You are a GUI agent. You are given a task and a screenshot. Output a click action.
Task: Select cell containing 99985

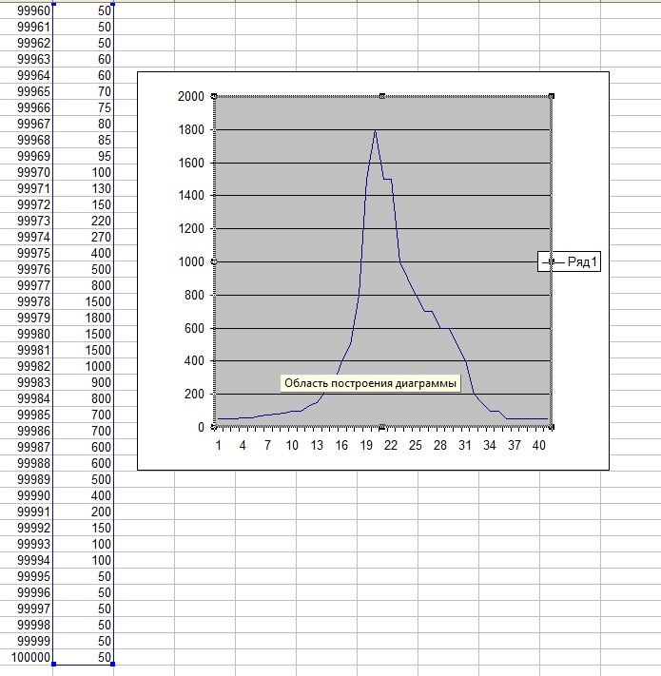[27, 415]
